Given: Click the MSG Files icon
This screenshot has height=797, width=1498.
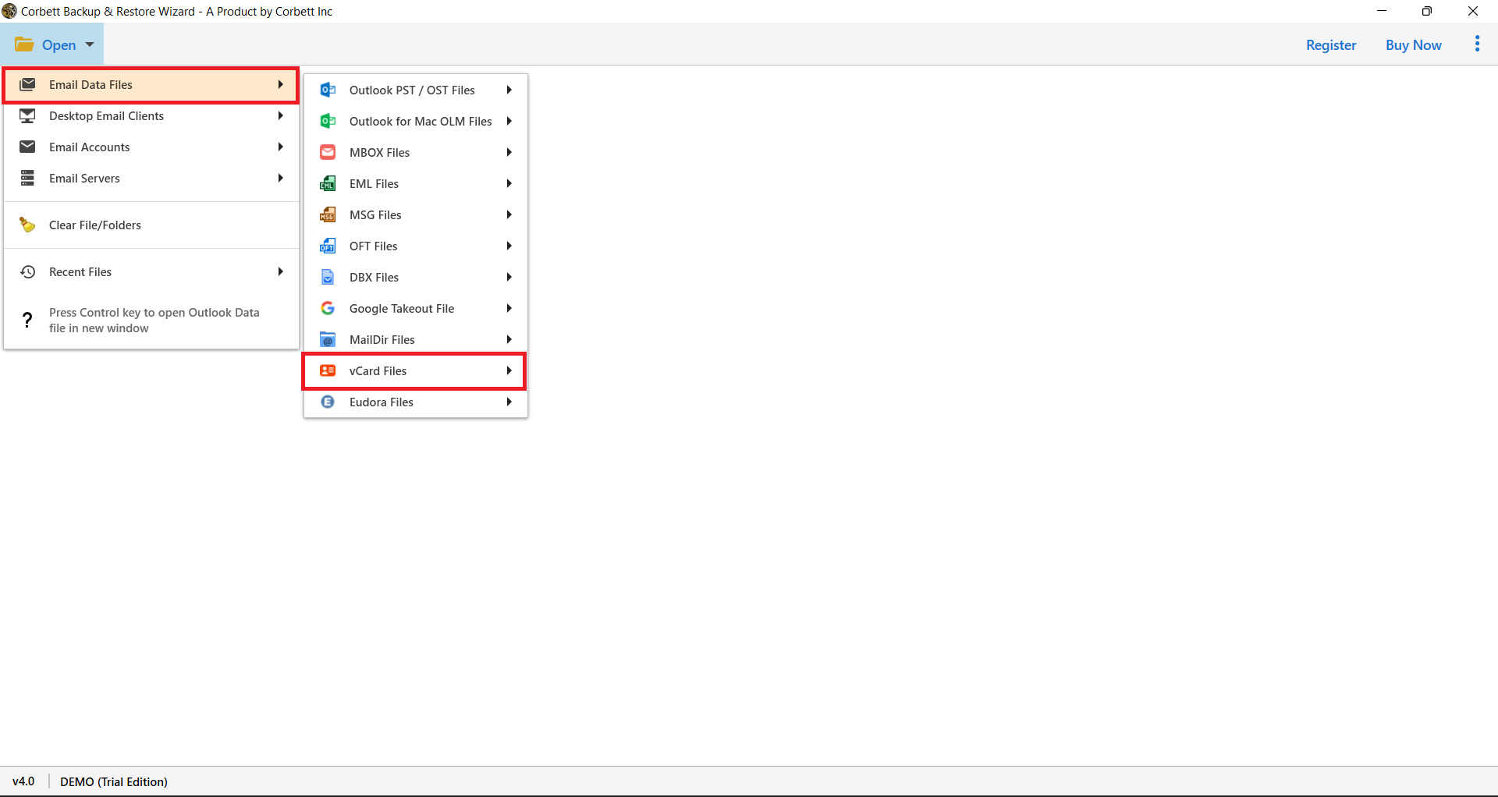Looking at the screenshot, I should pyautogui.click(x=328, y=214).
